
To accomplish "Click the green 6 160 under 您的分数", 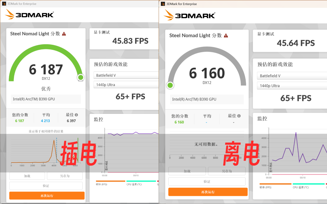I will point(179,122).
